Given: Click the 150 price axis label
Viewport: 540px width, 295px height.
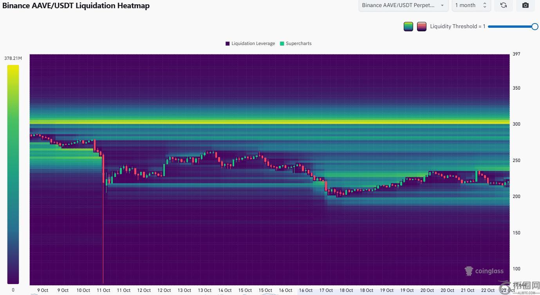Looking at the screenshot, I should pos(516,233).
